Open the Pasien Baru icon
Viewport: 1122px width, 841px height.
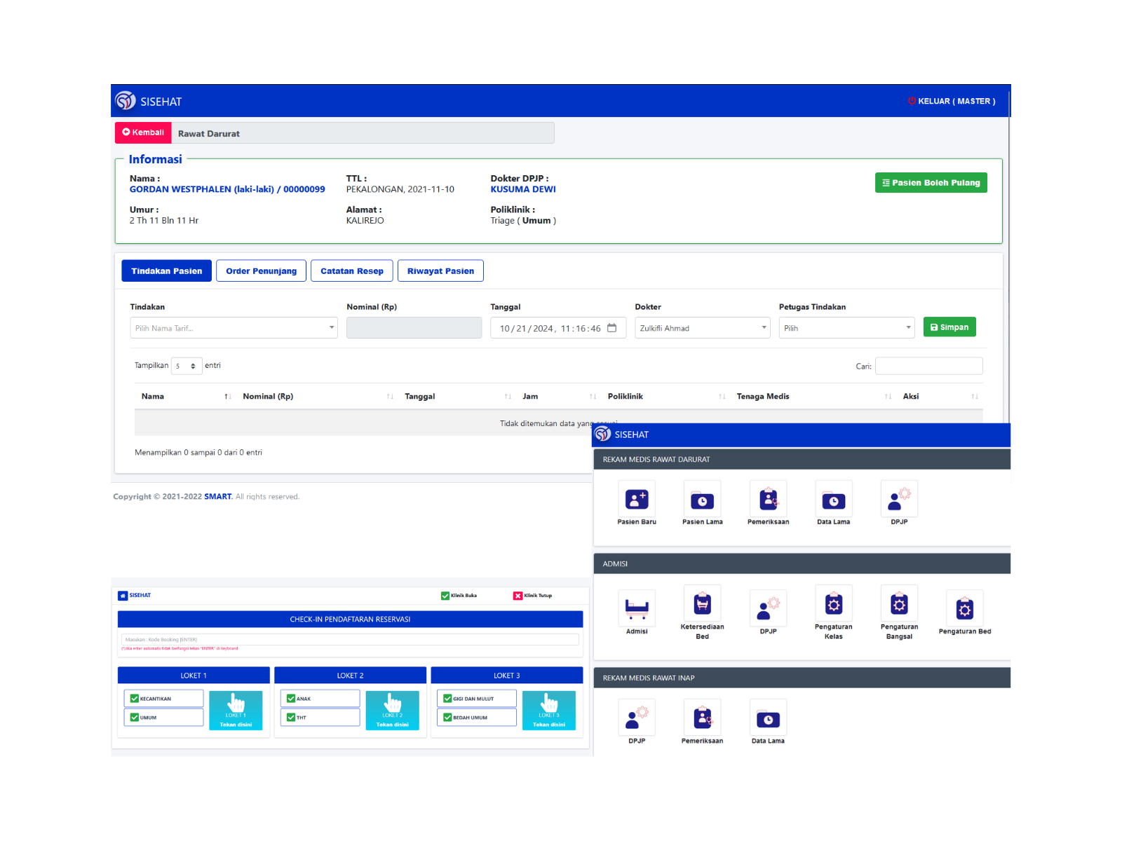637,499
